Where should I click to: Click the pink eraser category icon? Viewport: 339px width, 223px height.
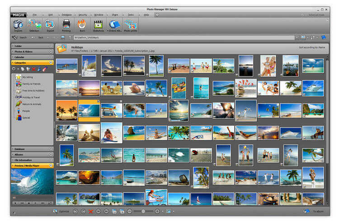(45, 69)
